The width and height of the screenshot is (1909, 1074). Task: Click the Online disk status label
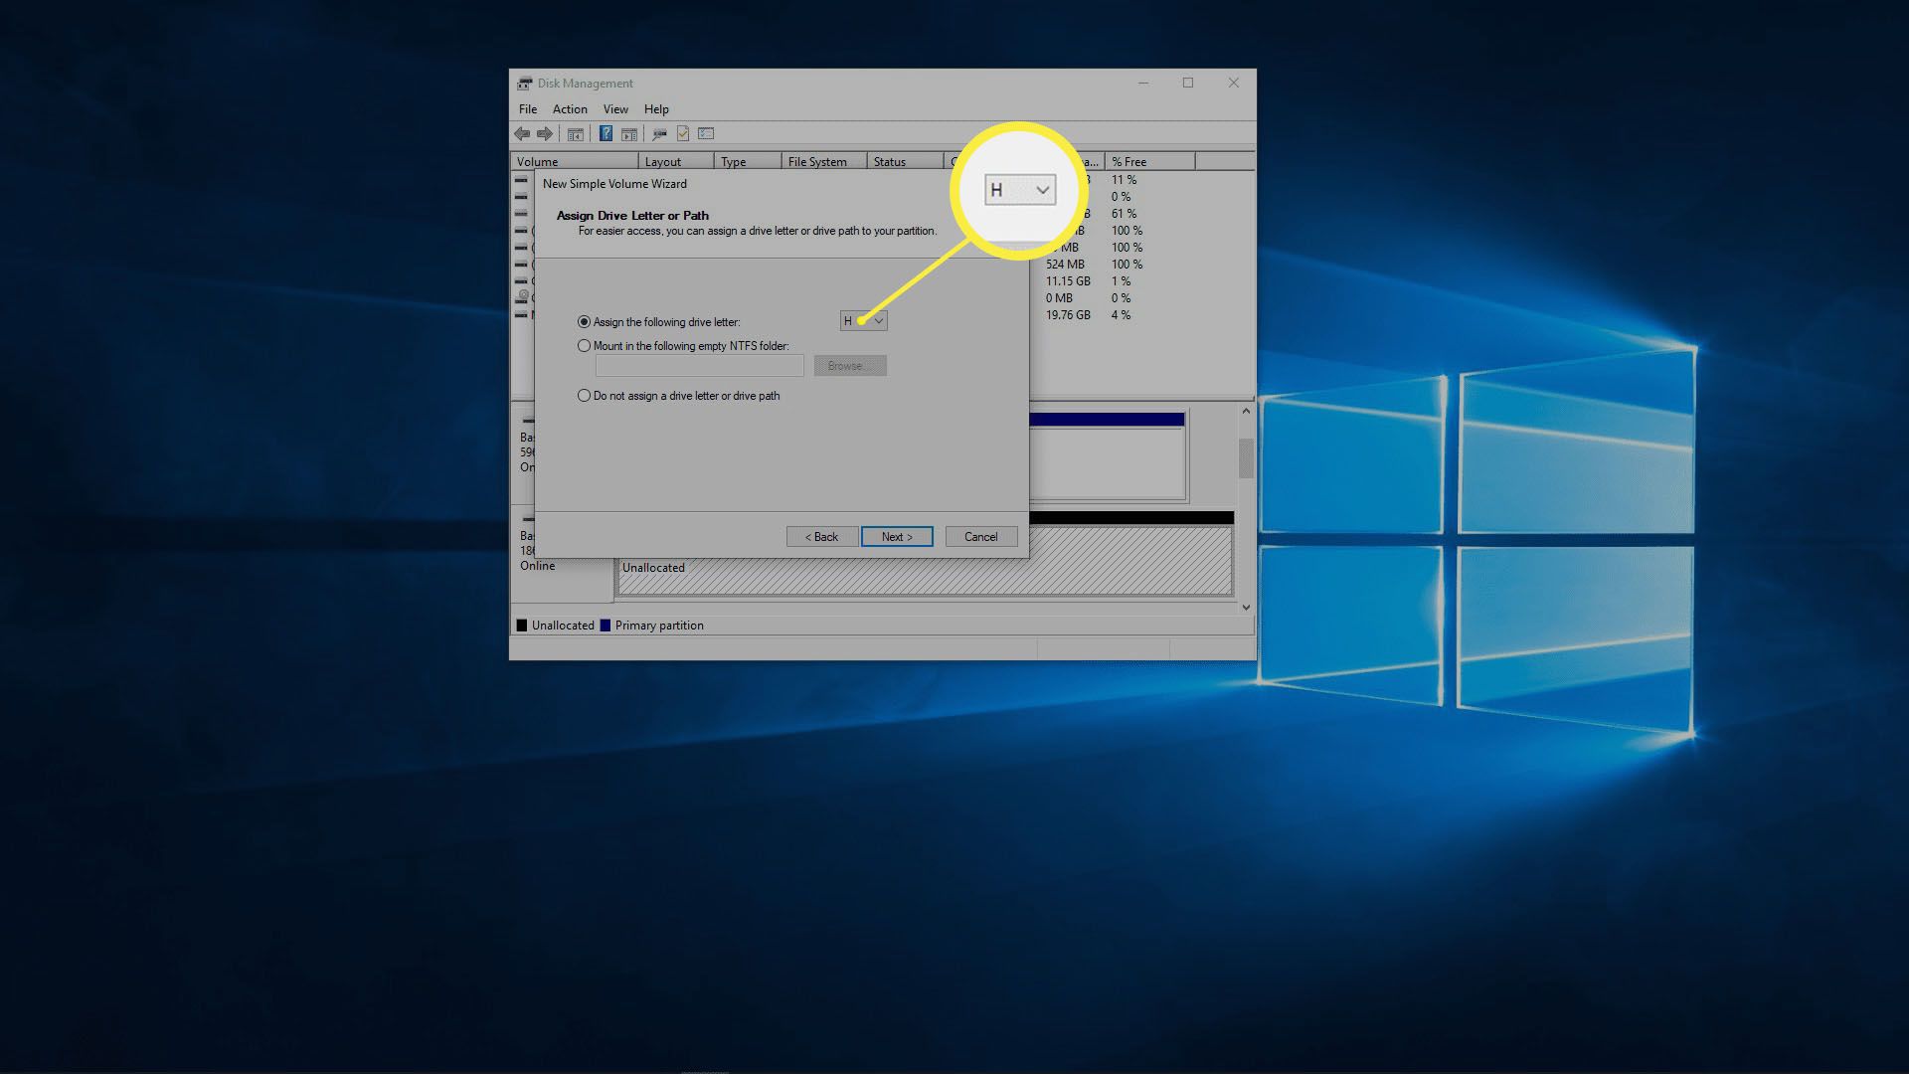[x=538, y=566]
